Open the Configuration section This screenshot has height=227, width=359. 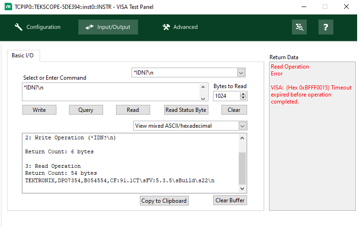pyautogui.click(x=38, y=27)
